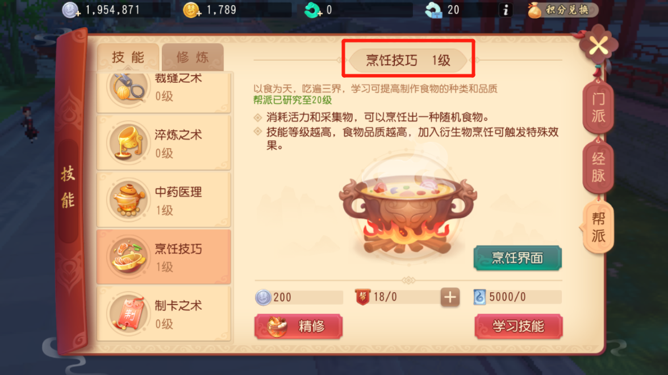Screen dimensions: 668x375
Task: Select the 淬炼之术 golden cup icon
Action: (x=127, y=144)
